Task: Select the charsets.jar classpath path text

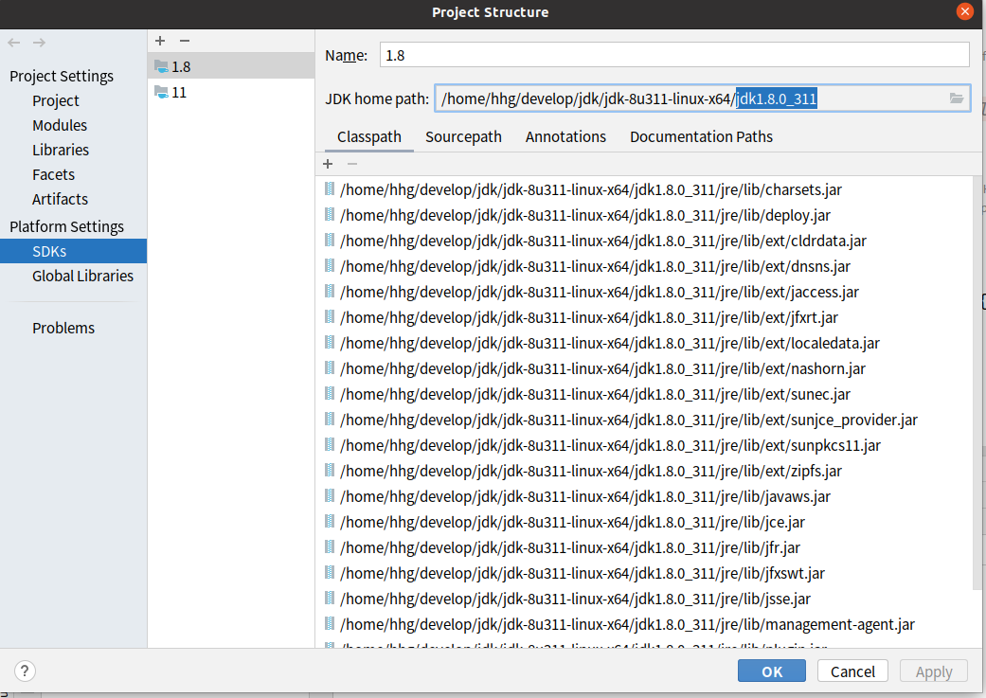Action: [x=590, y=189]
